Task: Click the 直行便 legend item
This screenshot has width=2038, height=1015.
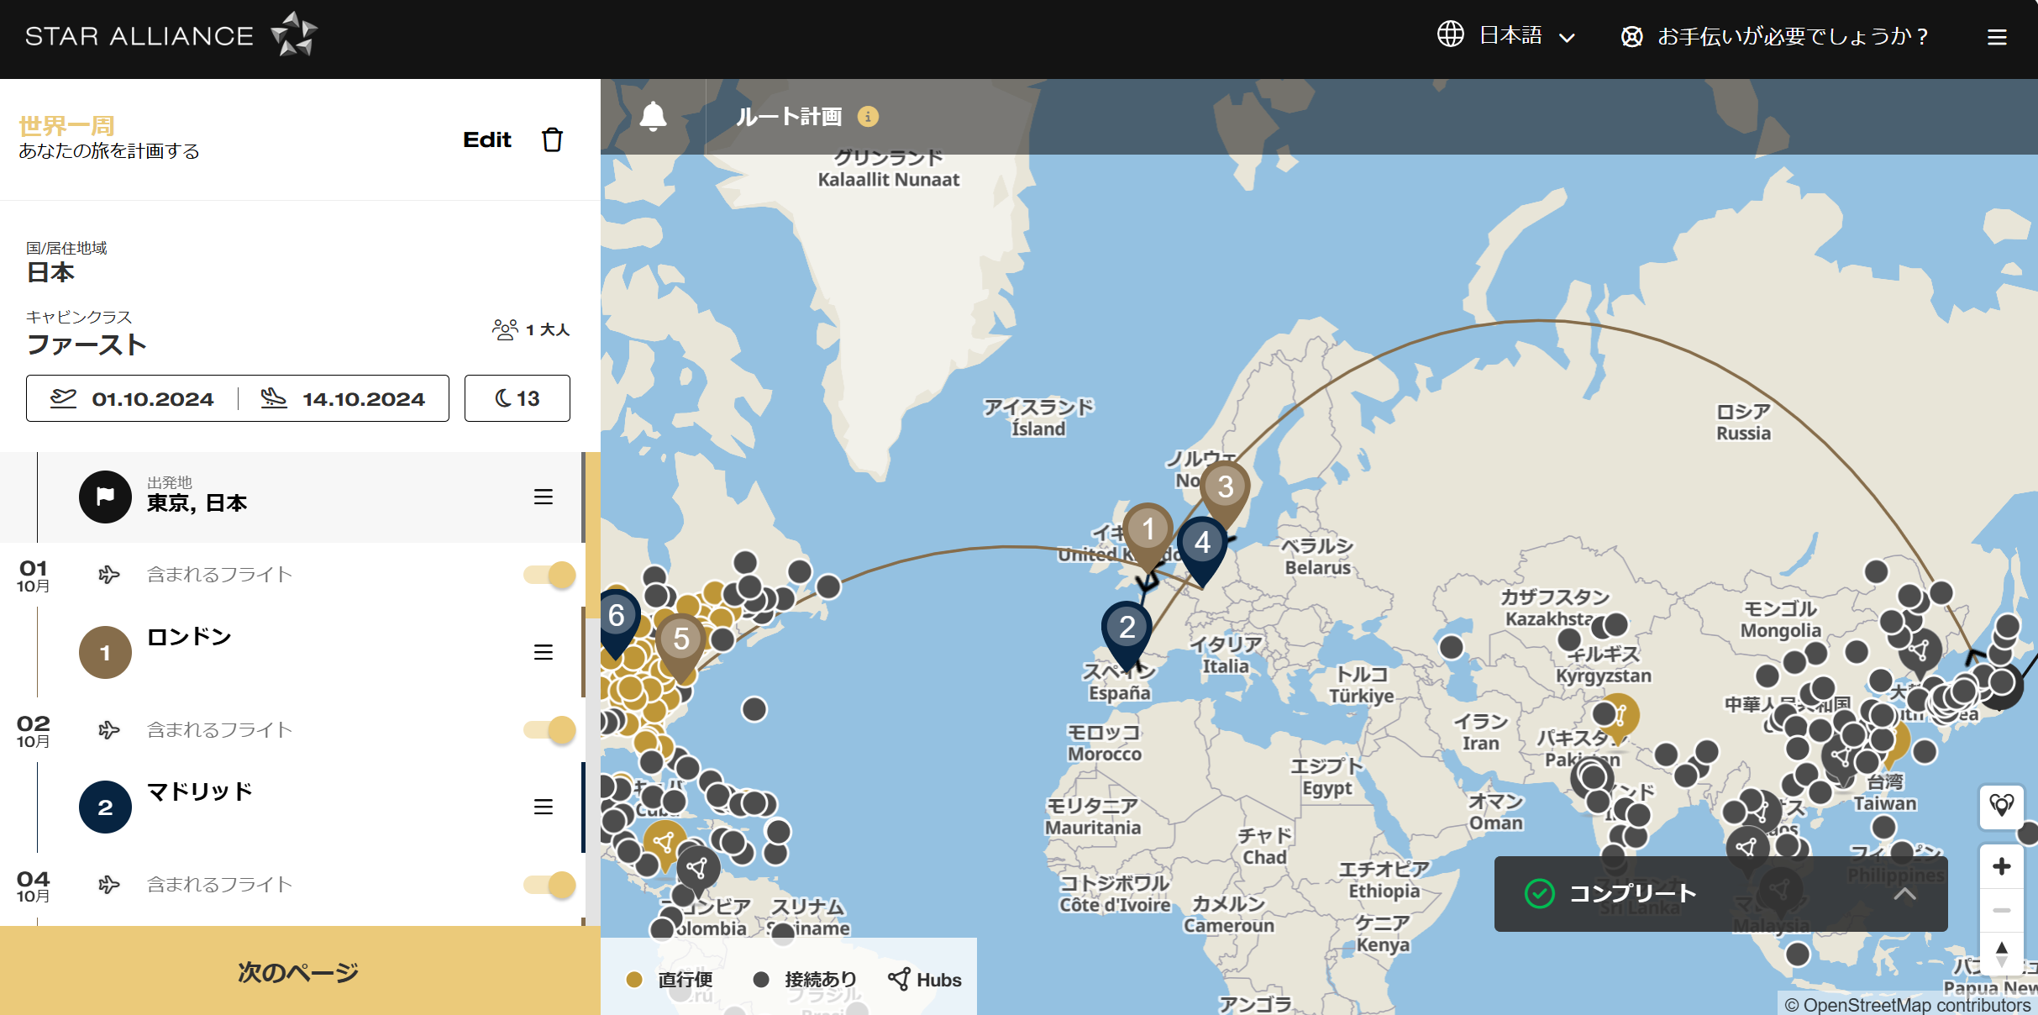Action: pyautogui.click(x=670, y=980)
